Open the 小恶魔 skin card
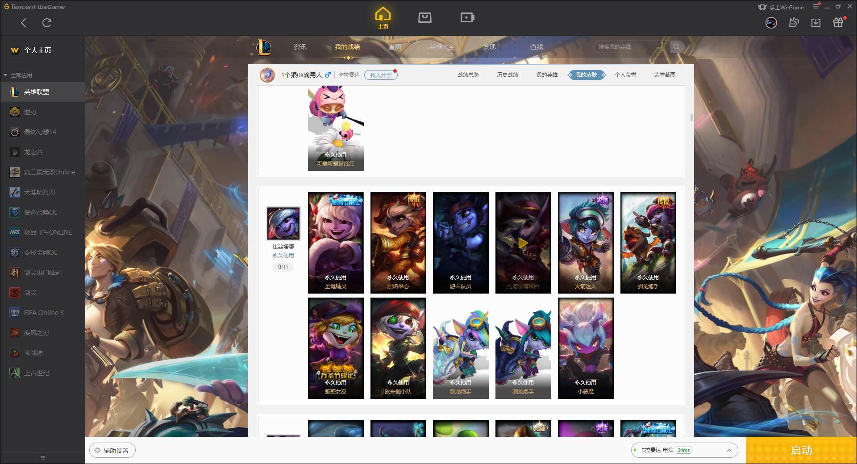The height and width of the screenshot is (464, 857). (586, 348)
